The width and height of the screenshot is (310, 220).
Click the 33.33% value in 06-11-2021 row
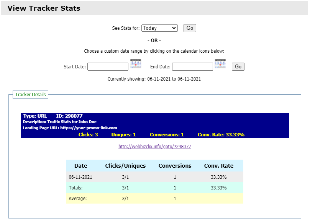pos(219,177)
